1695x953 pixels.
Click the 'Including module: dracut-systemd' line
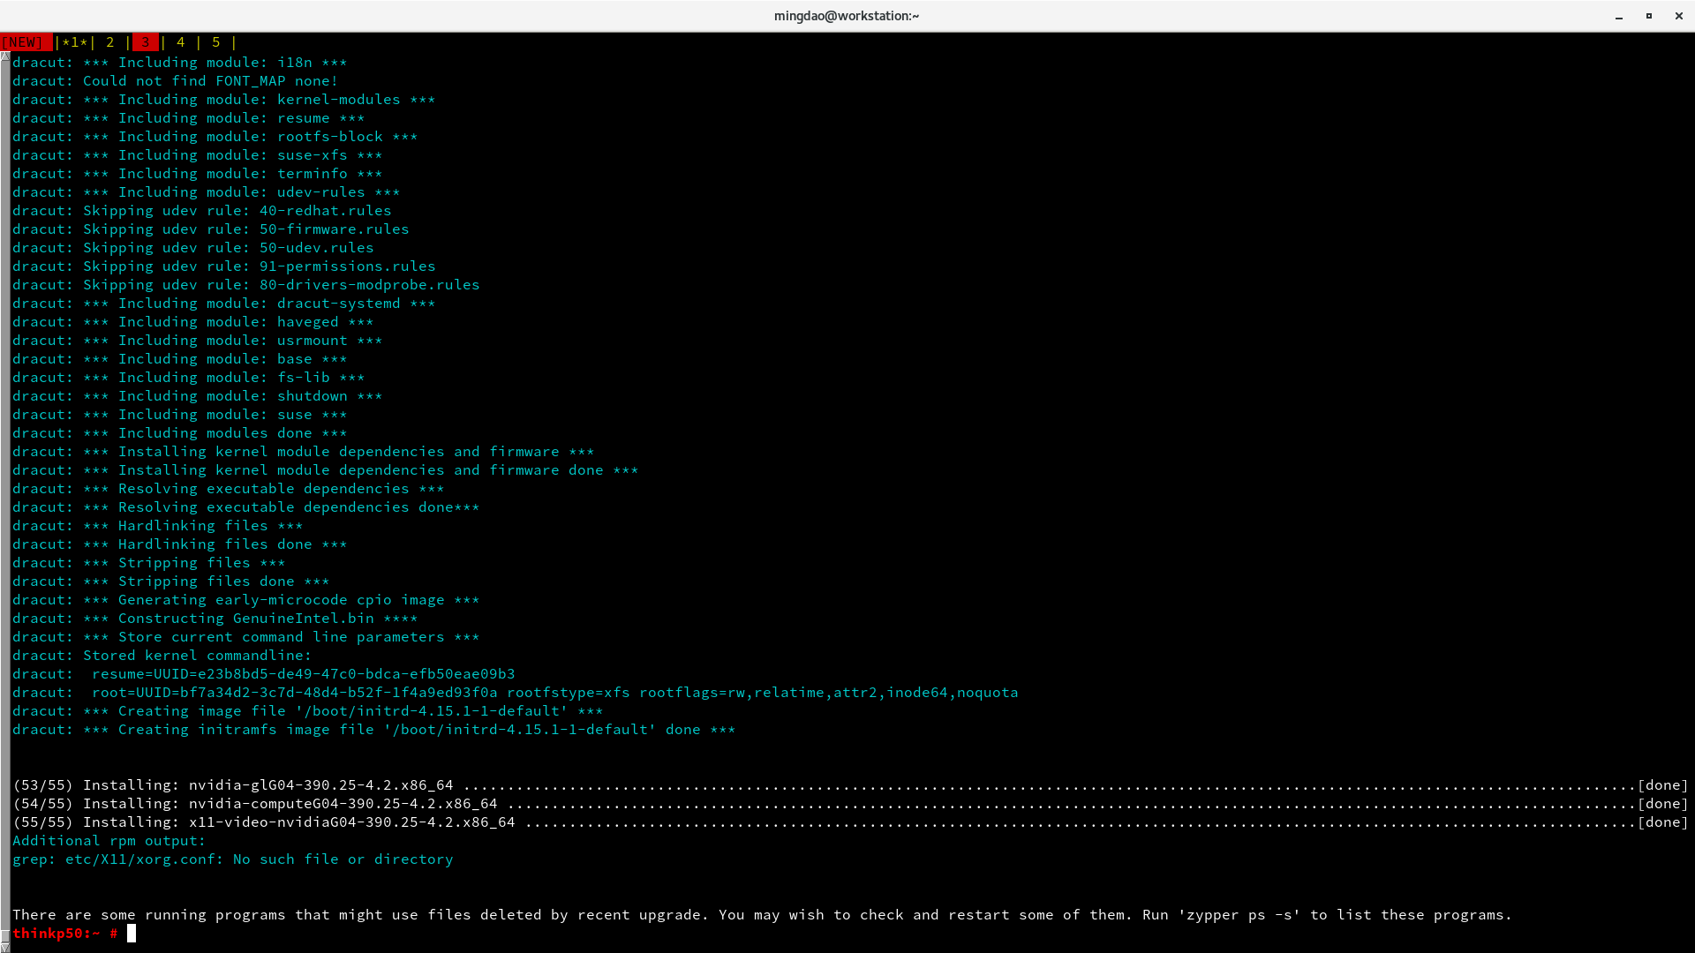[224, 304]
